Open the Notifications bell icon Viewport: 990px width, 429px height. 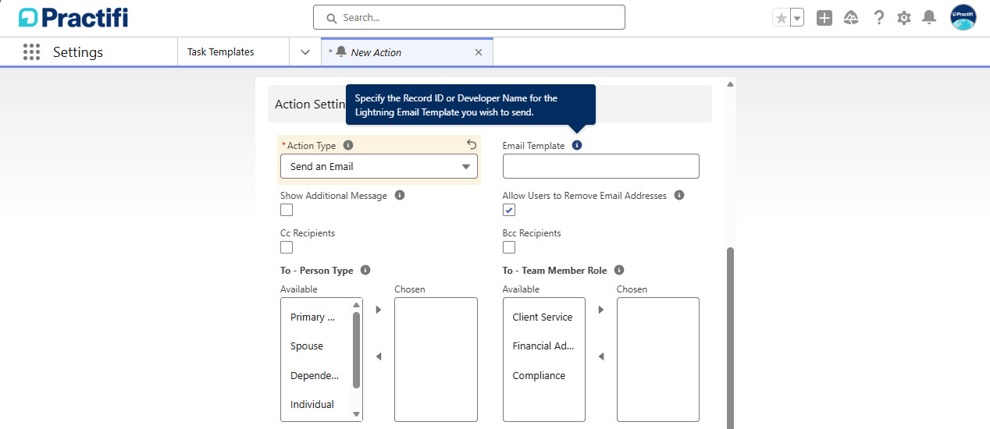929,18
